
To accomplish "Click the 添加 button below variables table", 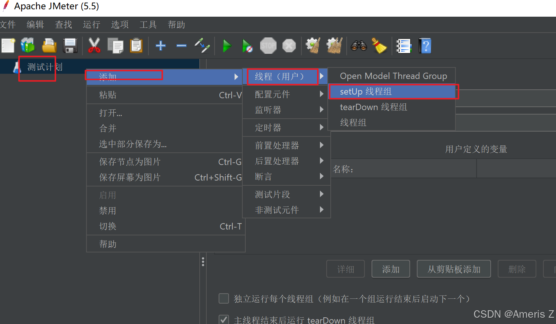I will point(391,269).
